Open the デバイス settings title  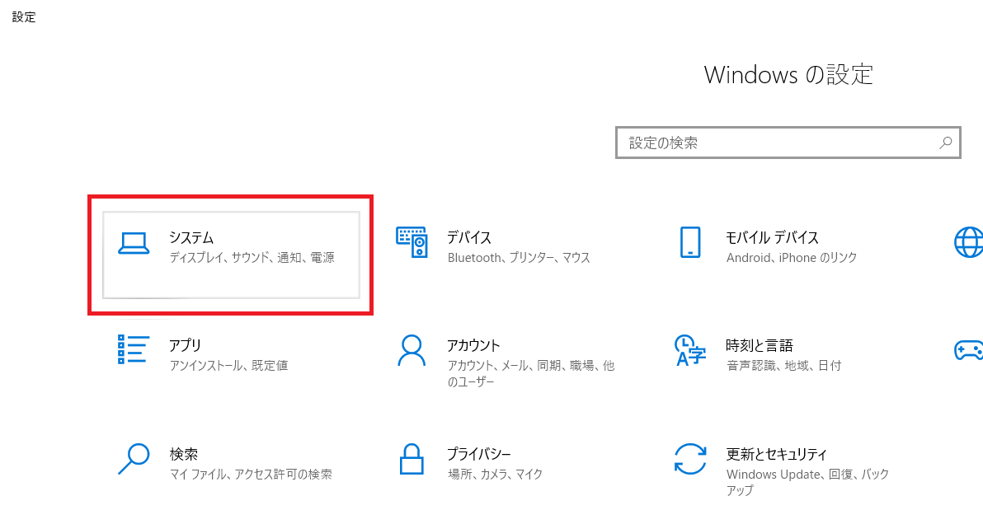pos(469,237)
